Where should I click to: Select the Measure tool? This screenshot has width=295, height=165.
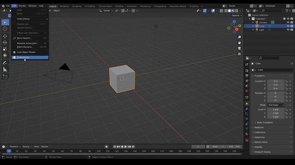point(5,69)
